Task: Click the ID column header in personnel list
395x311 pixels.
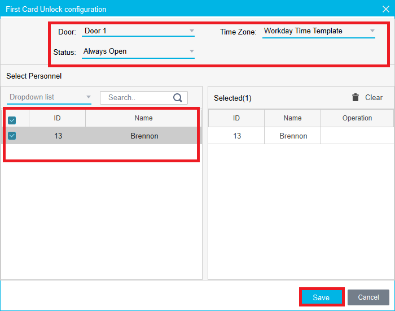Action: (57, 118)
